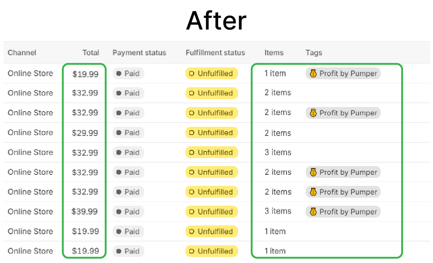Viewport: 433px width, 263px height.
Task: Click the money bag icon in the third row's tag
Action: pyautogui.click(x=313, y=113)
